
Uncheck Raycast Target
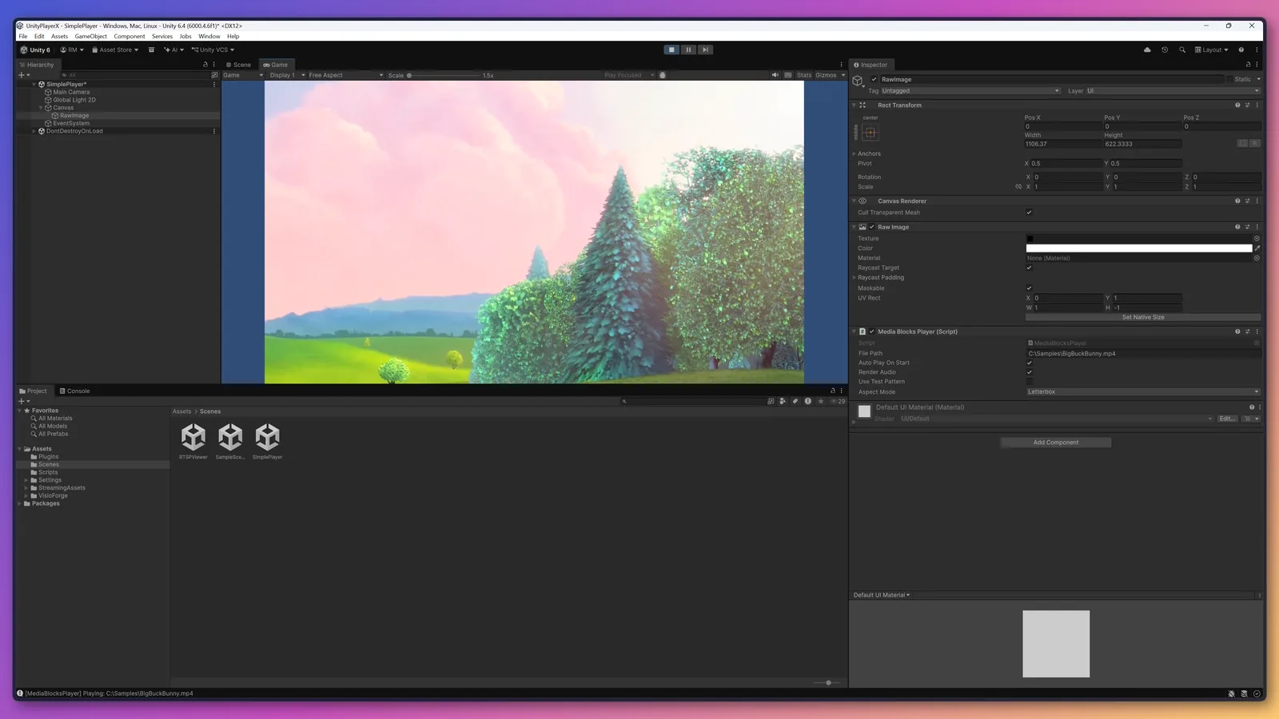click(1029, 268)
